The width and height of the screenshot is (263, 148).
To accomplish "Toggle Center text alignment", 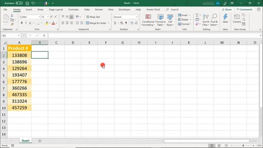I will pyautogui.click(x=67, y=23).
